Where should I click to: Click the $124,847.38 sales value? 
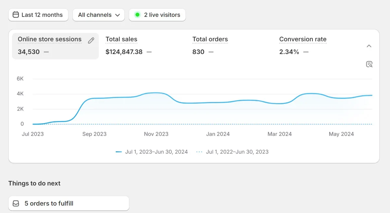pos(124,52)
